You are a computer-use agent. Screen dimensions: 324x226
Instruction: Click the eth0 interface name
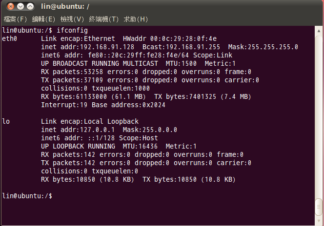point(10,39)
